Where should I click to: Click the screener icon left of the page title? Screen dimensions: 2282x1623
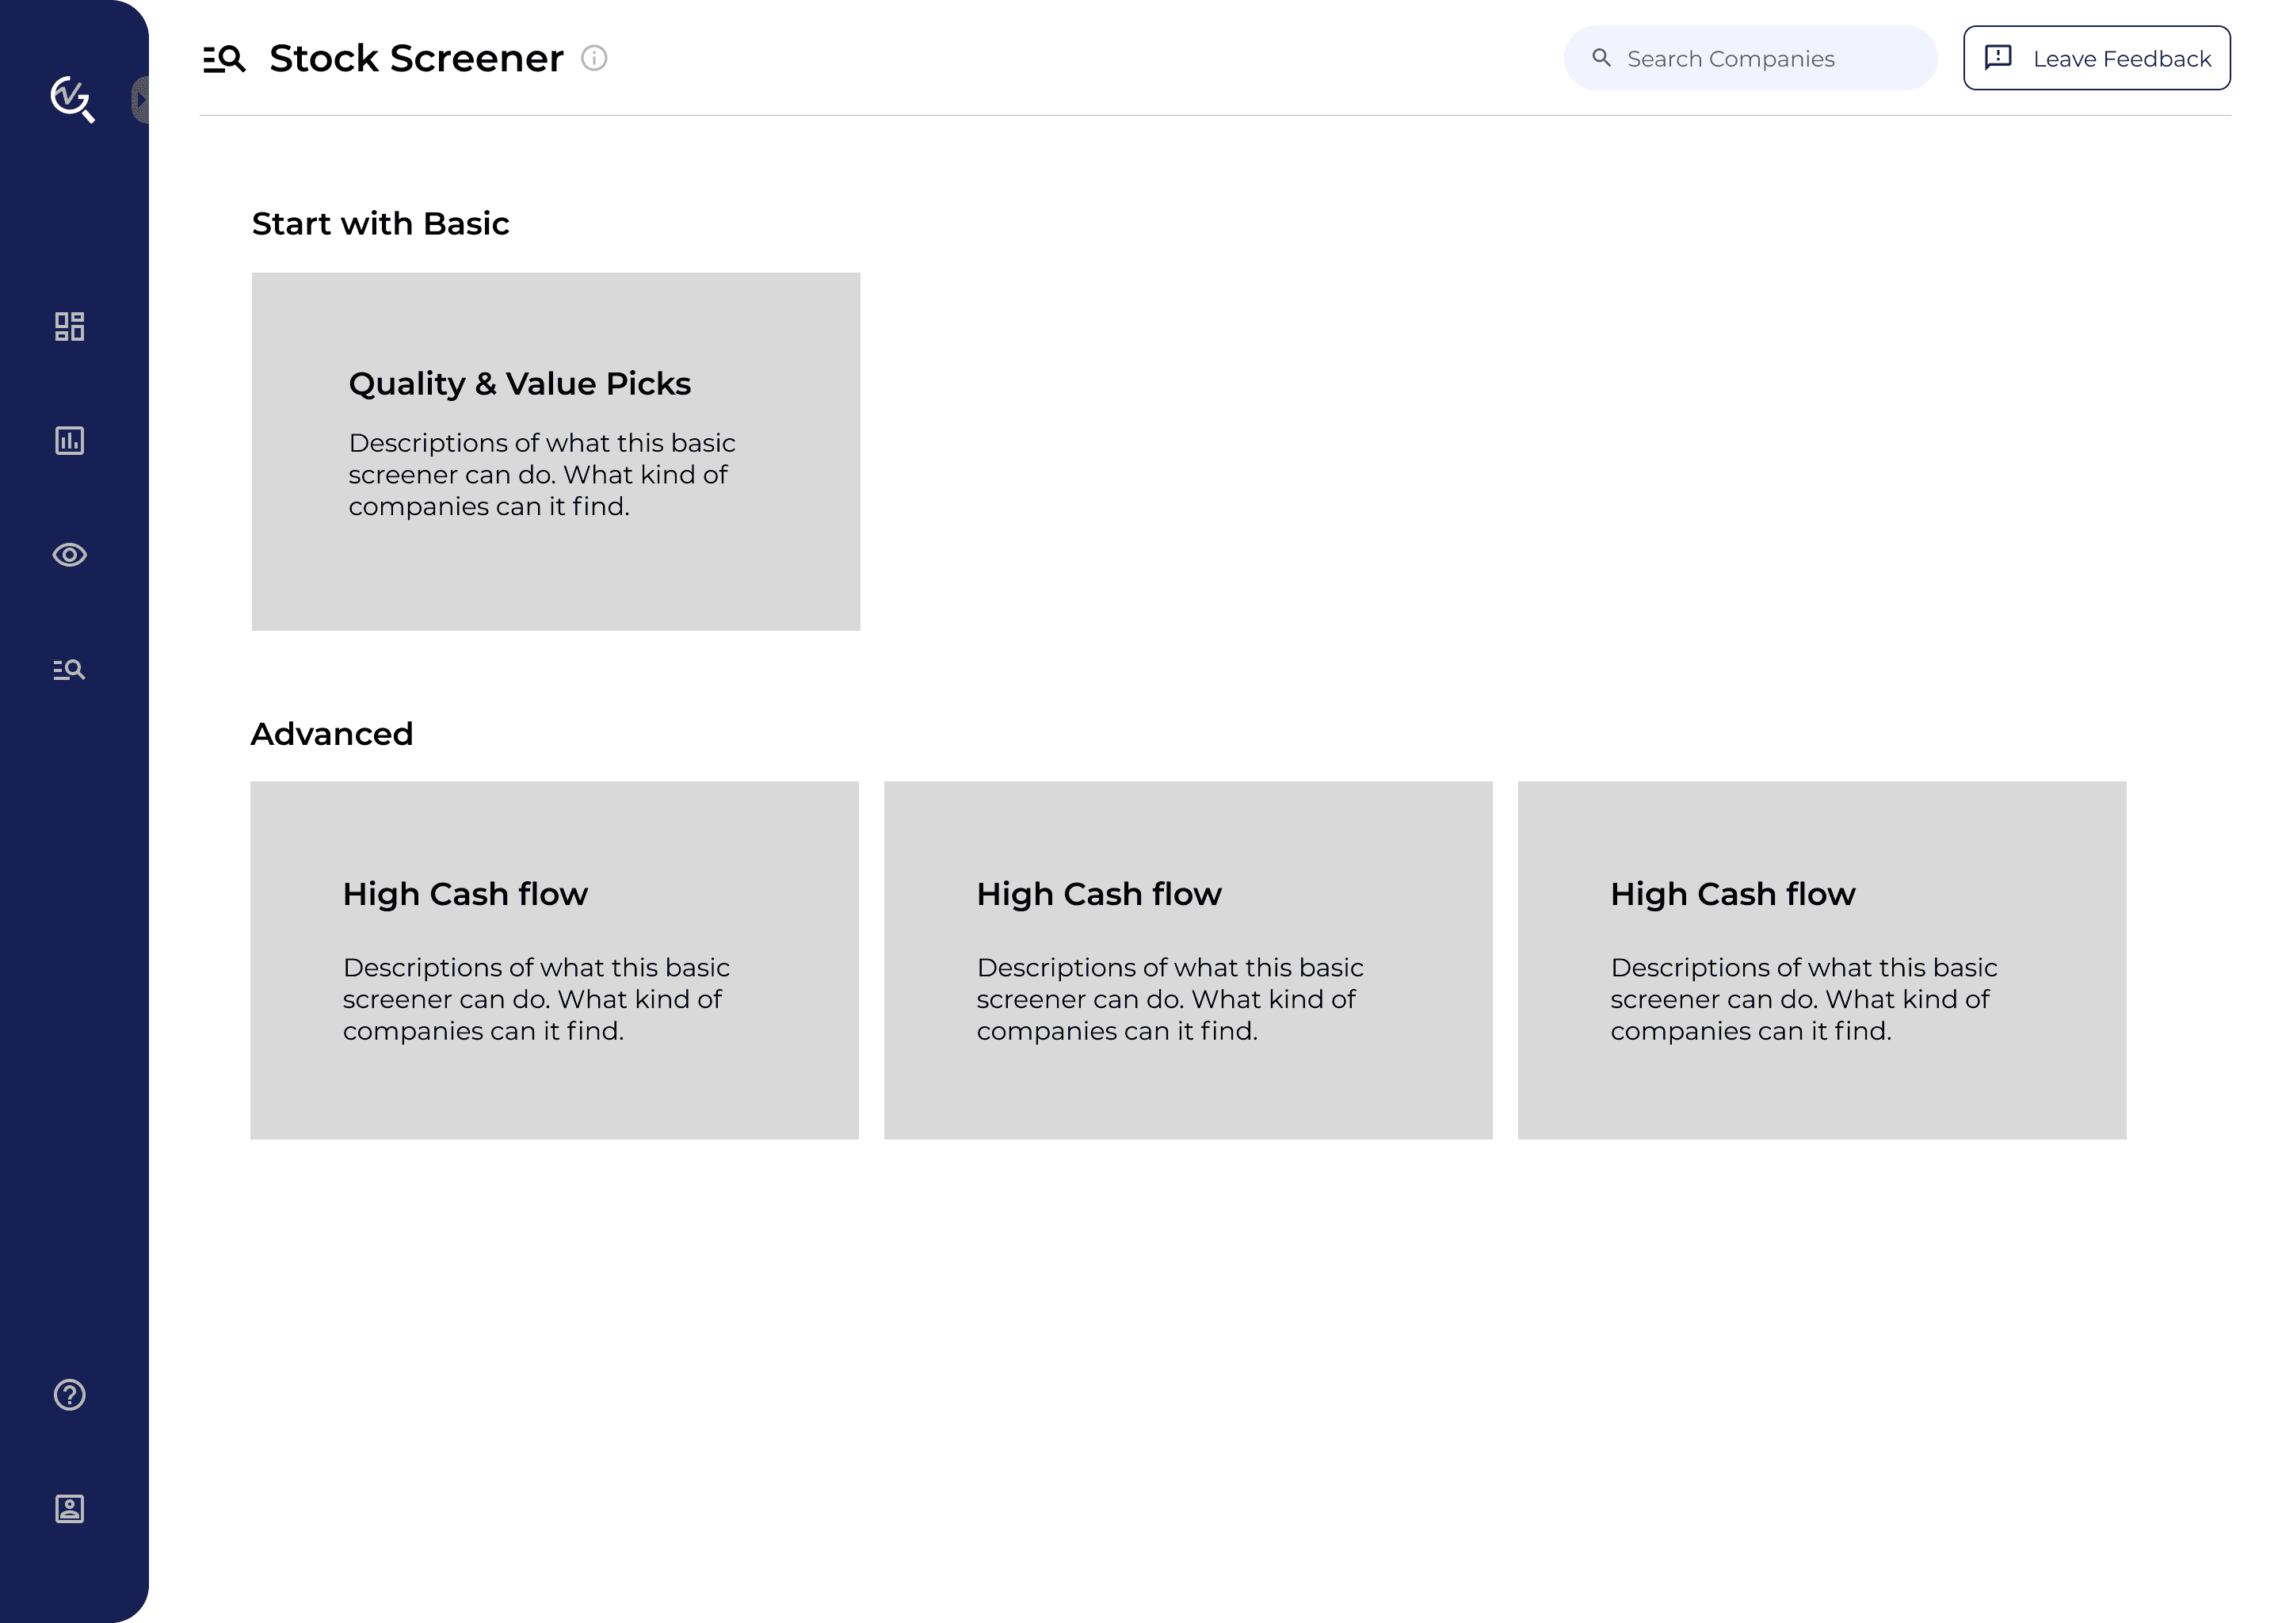click(223, 59)
